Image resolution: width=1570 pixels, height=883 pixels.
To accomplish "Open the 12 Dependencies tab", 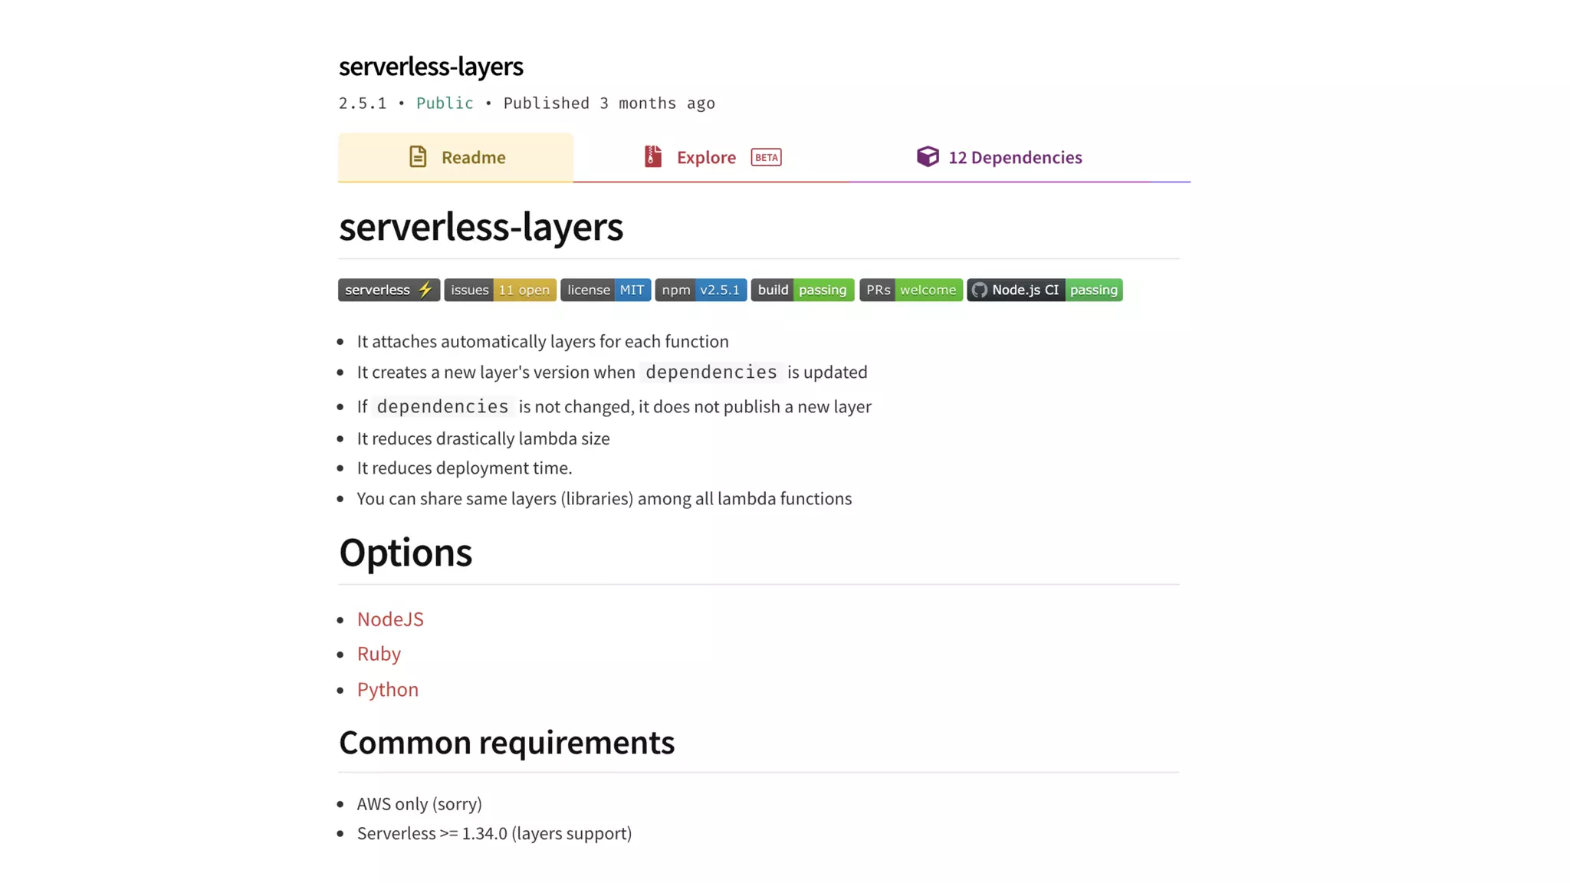I will point(999,157).
